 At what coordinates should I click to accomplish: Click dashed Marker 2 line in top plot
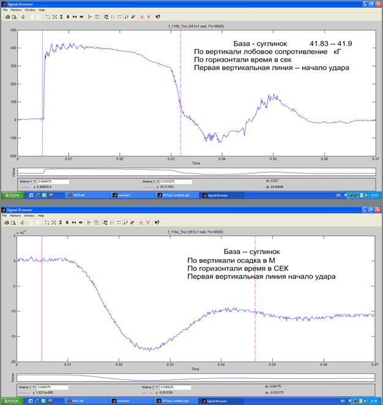(x=180, y=92)
